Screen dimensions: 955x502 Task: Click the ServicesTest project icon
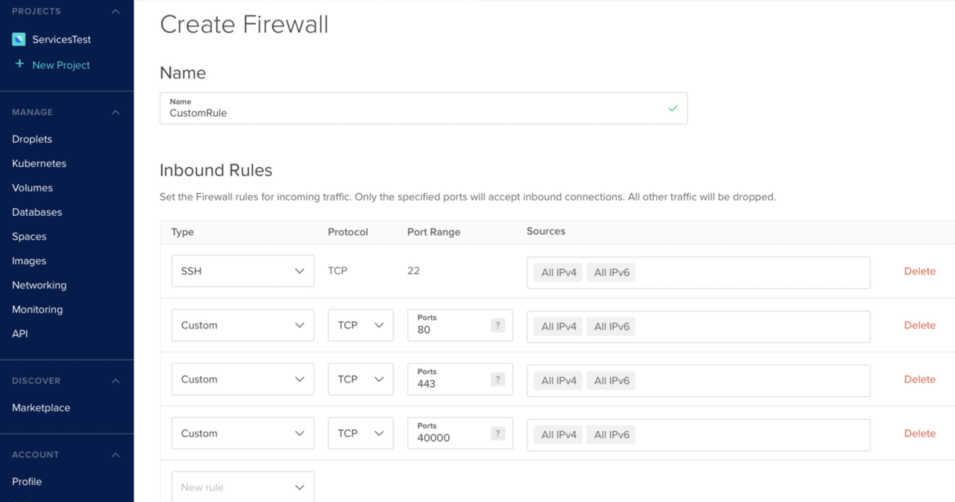18,39
